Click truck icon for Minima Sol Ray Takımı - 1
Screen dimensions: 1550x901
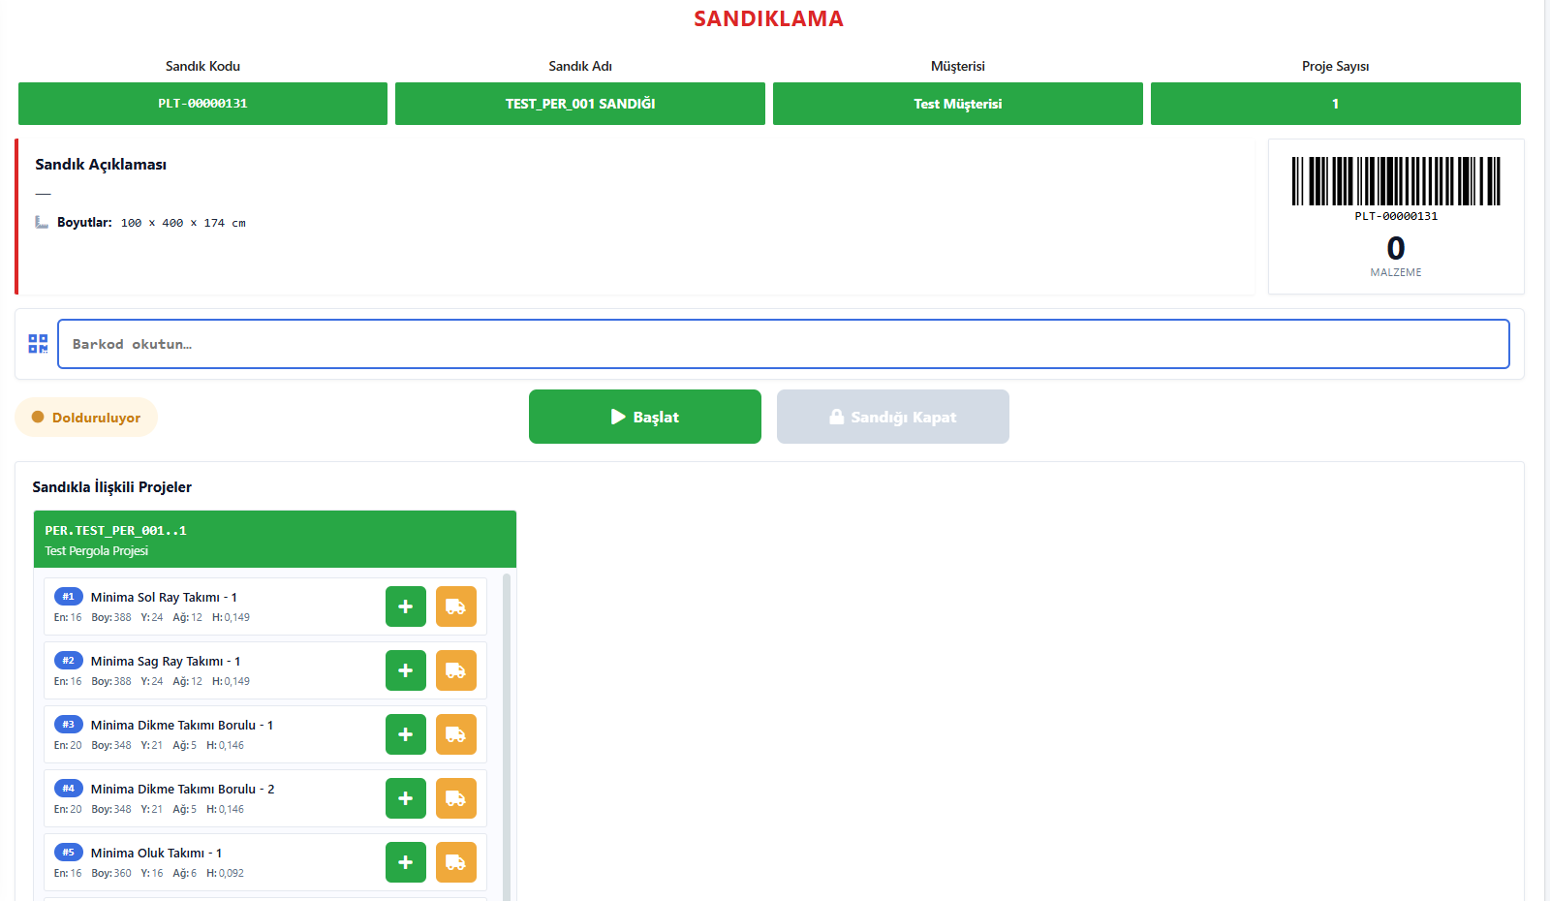pos(456,606)
